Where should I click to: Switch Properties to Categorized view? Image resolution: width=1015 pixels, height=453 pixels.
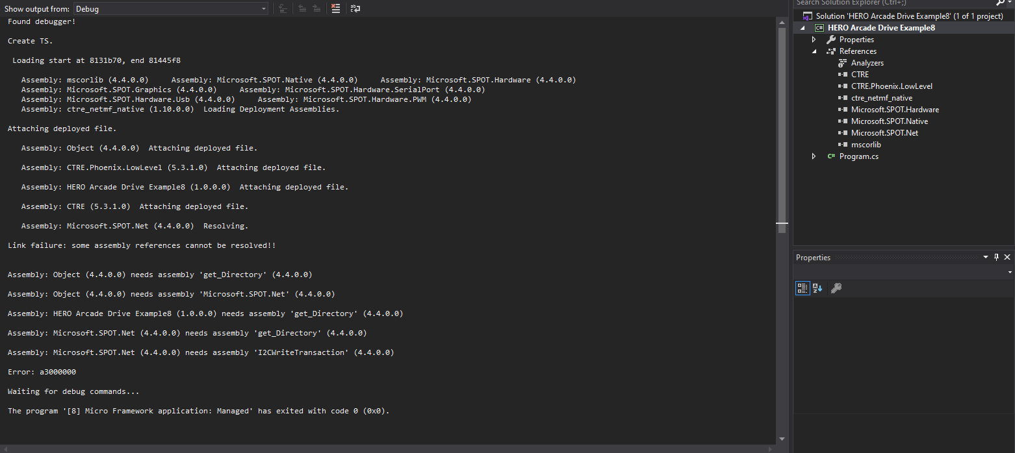coord(803,288)
